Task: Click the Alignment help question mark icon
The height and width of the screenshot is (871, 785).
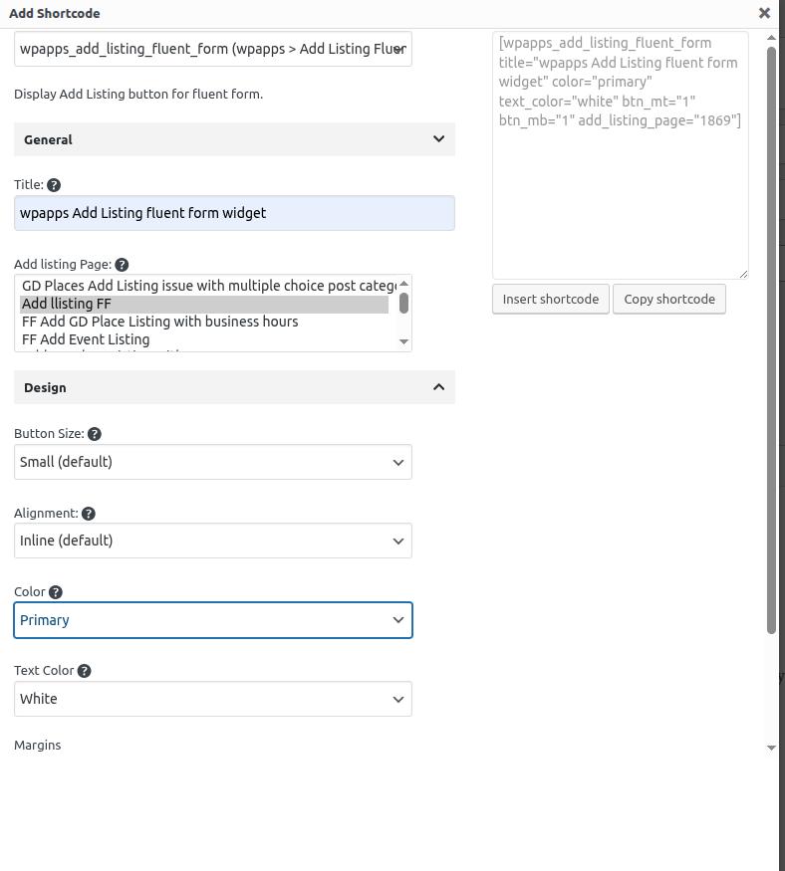Action: pos(89,514)
